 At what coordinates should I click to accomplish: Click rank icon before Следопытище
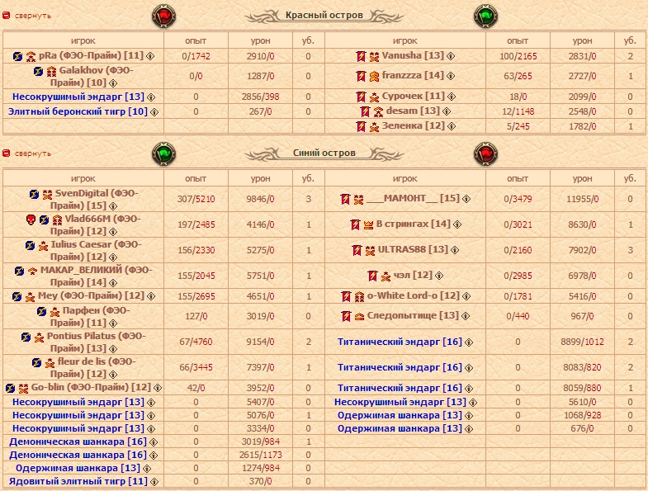coord(360,317)
